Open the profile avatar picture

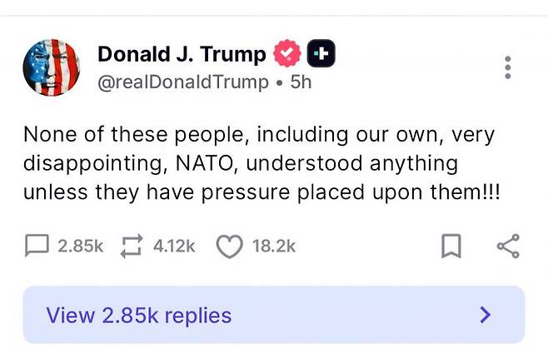(51, 67)
